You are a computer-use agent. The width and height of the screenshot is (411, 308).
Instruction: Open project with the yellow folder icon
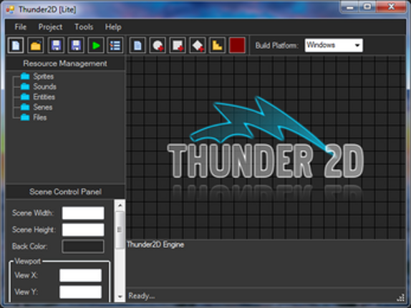point(36,45)
